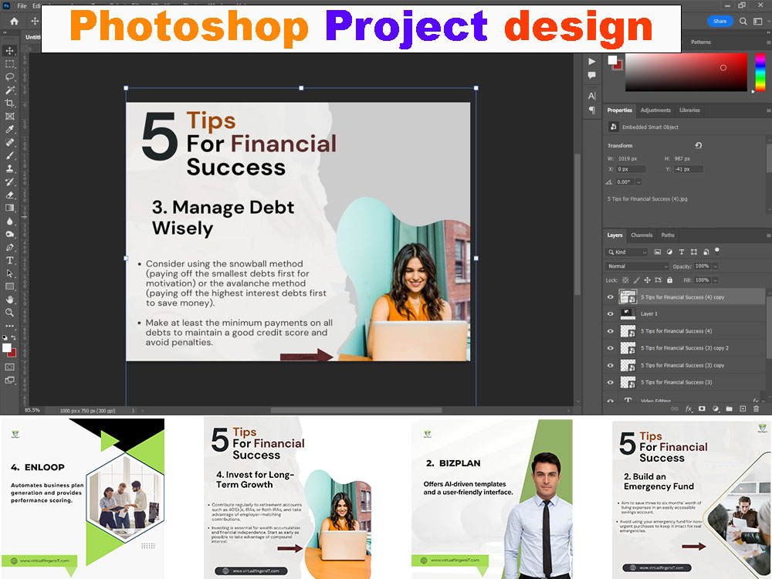
Task: Open the Properties panel flyout menu
Action: (x=769, y=110)
